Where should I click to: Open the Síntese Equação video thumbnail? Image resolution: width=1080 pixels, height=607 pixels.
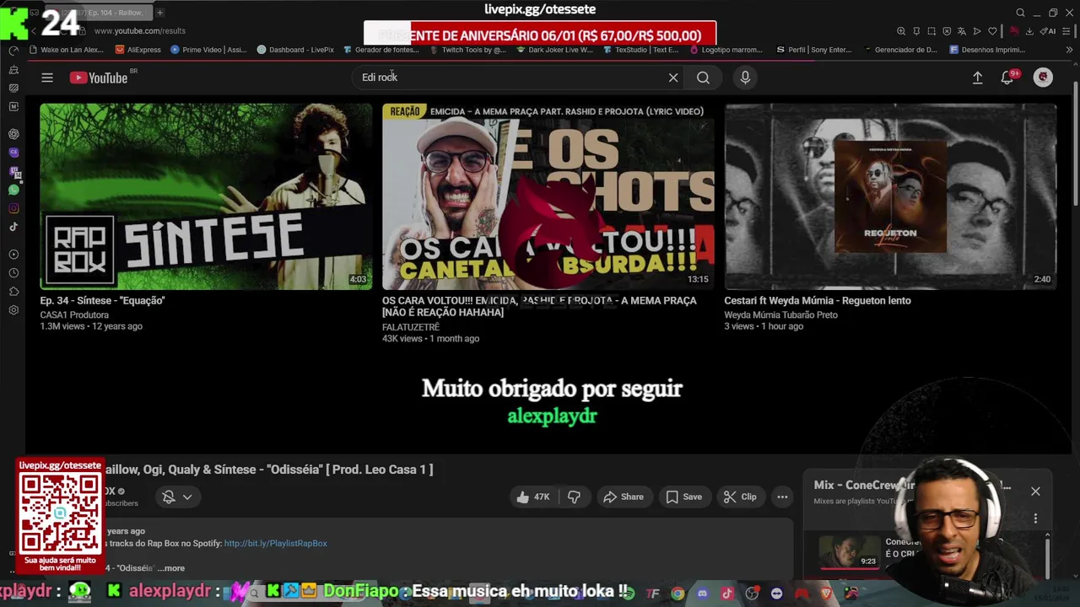pyautogui.click(x=206, y=196)
